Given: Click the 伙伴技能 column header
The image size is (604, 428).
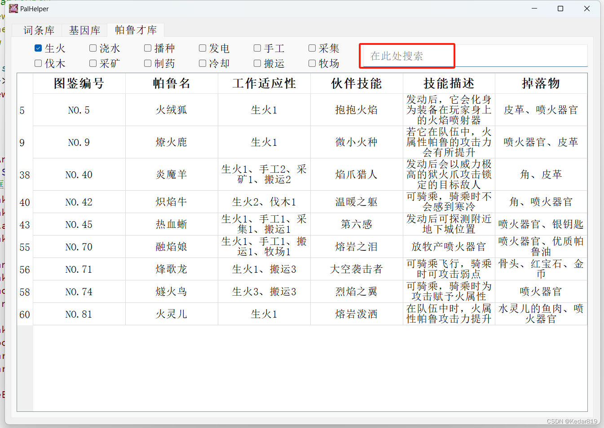Looking at the screenshot, I should point(357,83).
